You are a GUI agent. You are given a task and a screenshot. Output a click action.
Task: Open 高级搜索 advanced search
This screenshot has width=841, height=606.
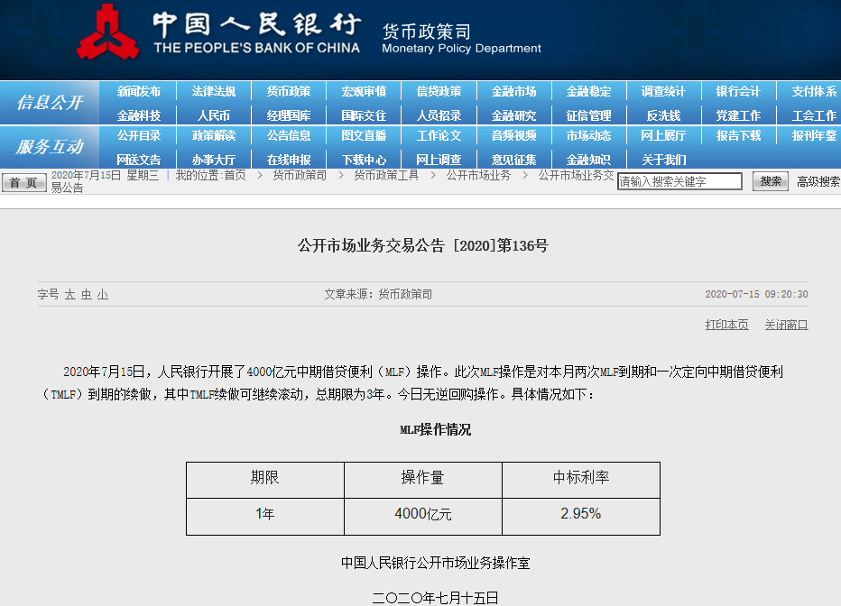(817, 180)
